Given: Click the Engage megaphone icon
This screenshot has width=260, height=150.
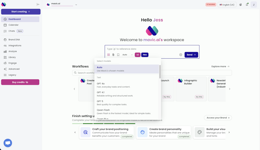Looking at the screenshot, I should click(5, 63).
